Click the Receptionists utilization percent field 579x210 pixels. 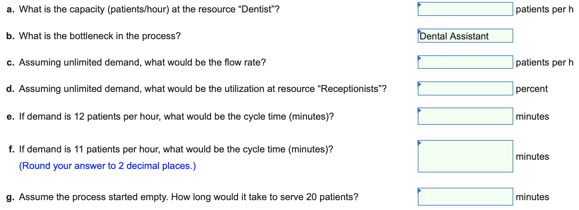pos(465,89)
